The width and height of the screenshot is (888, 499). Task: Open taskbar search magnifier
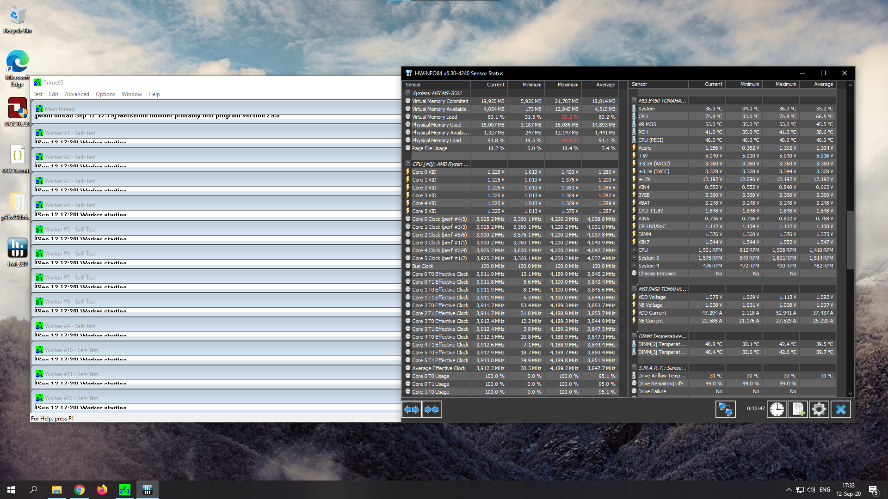click(33, 490)
